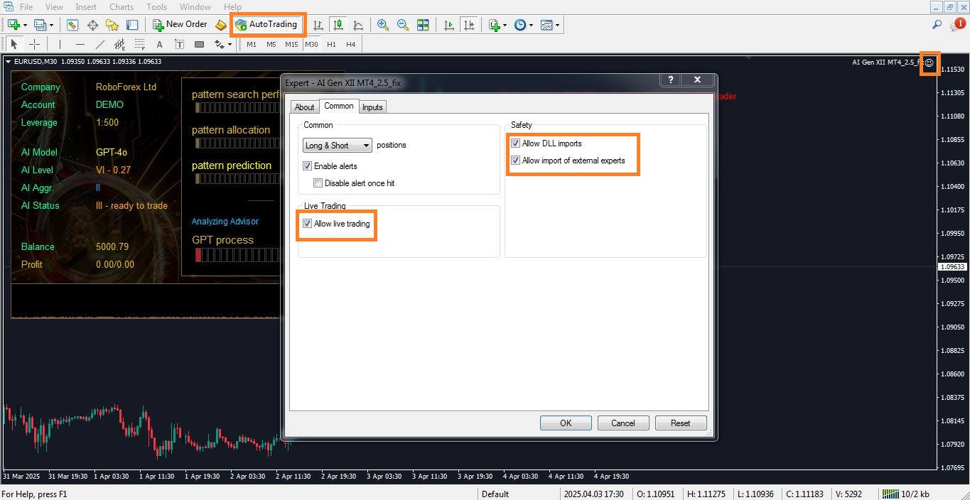
Task: Check Disable alert once hit
Action: click(318, 183)
